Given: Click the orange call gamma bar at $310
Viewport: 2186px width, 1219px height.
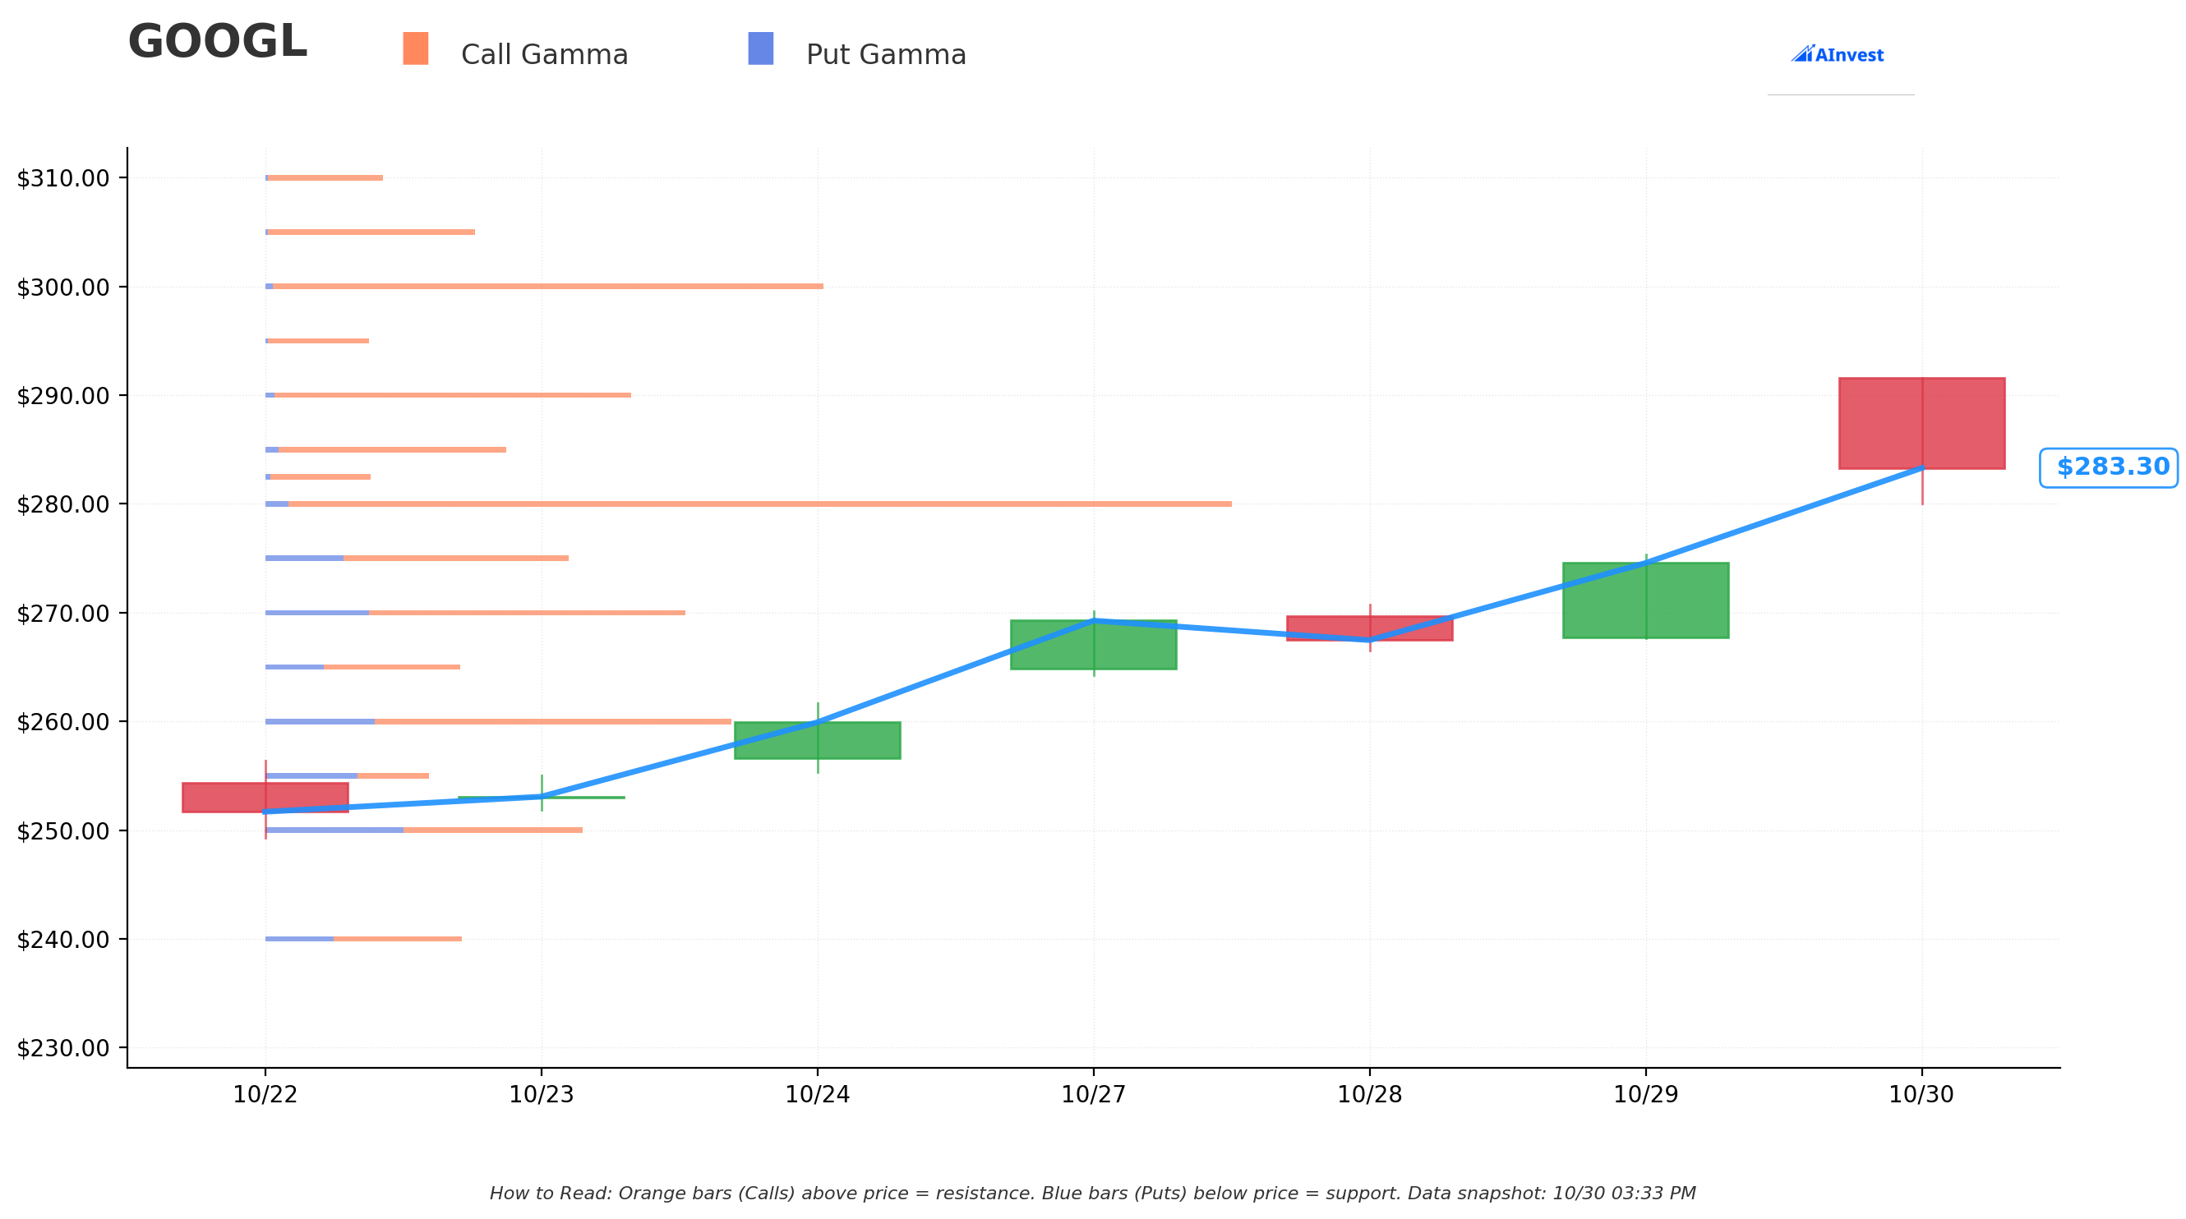Looking at the screenshot, I should tap(325, 178).
